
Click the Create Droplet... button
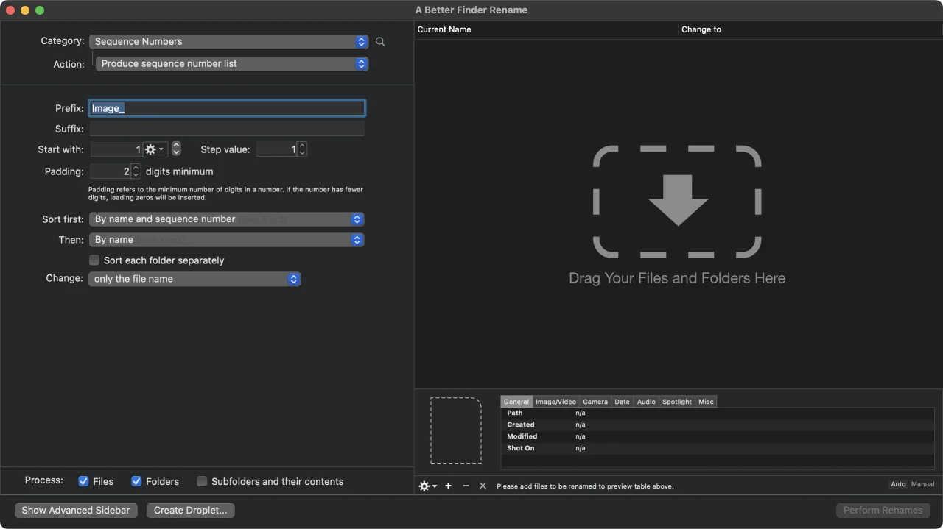click(x=190, y=510)
